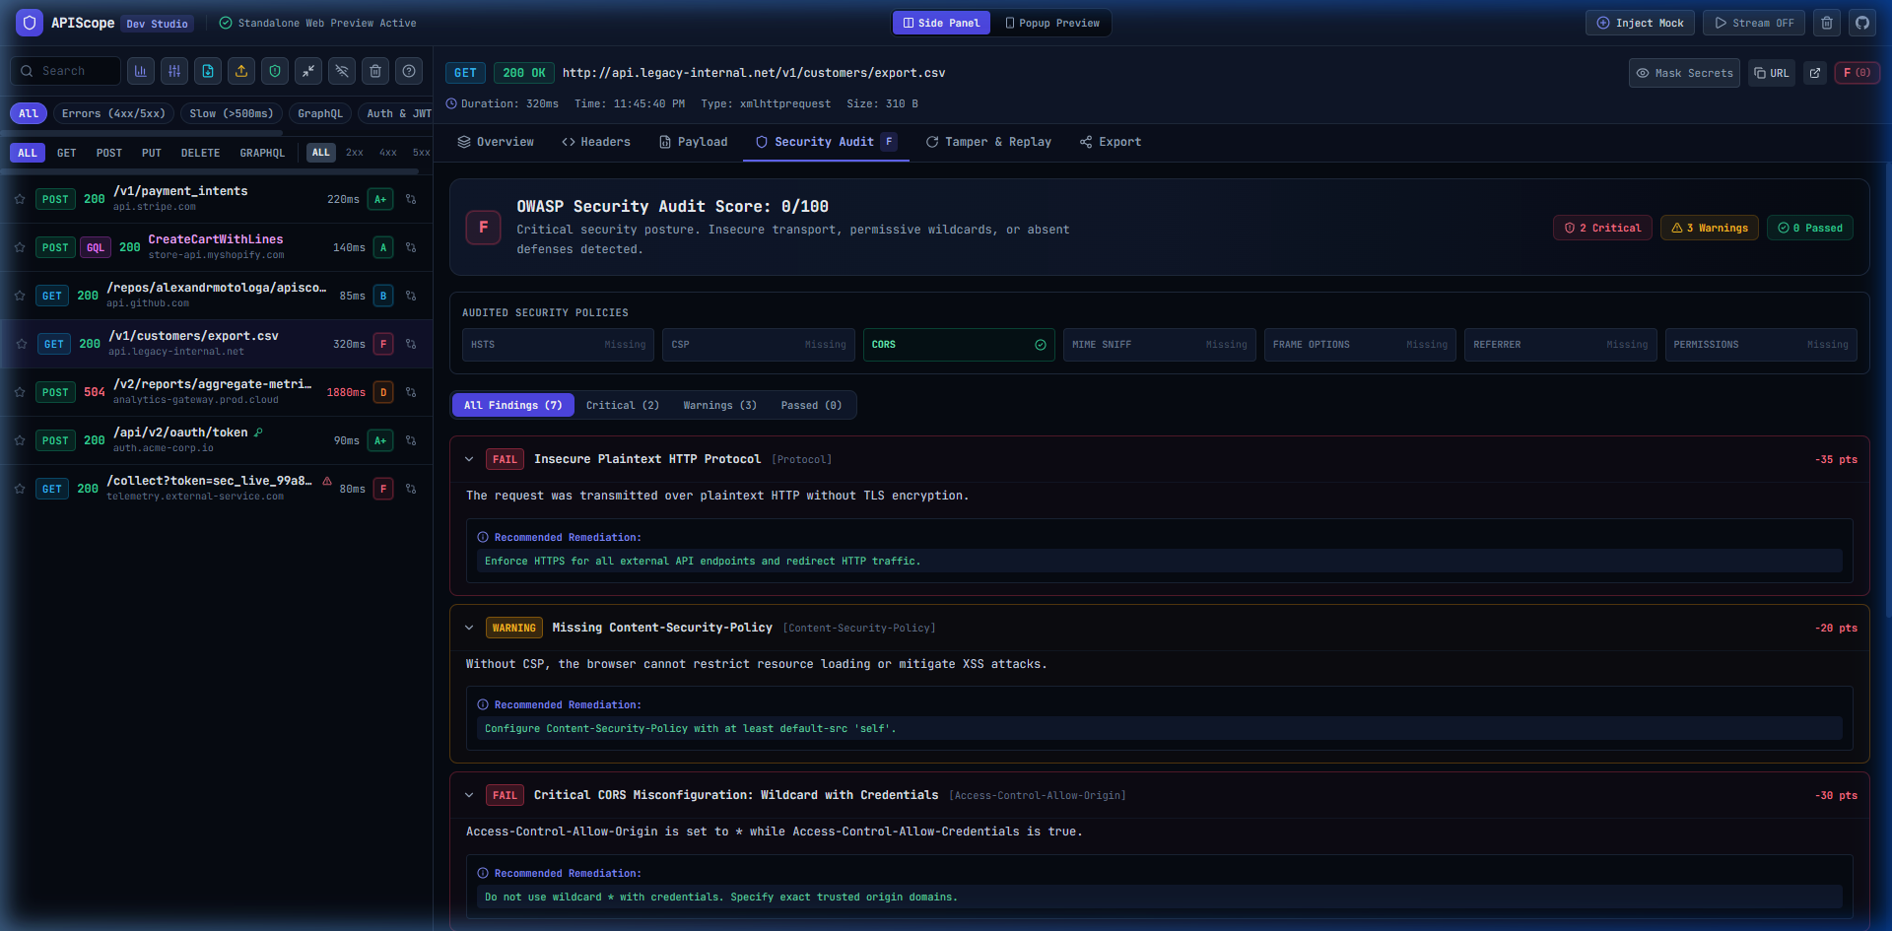Screen dimensions: 1892x931
Task: Collapse the Missing Content-Security-Policy finding
Action: 469,628
